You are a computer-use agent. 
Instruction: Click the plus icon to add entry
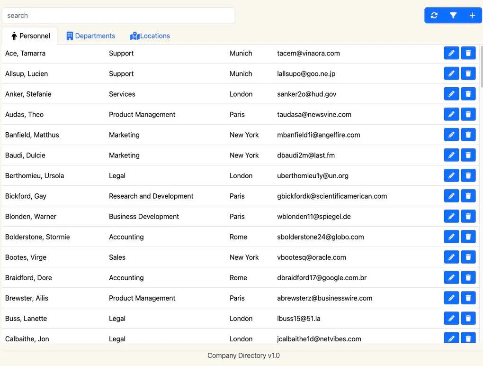pos(472,16)
